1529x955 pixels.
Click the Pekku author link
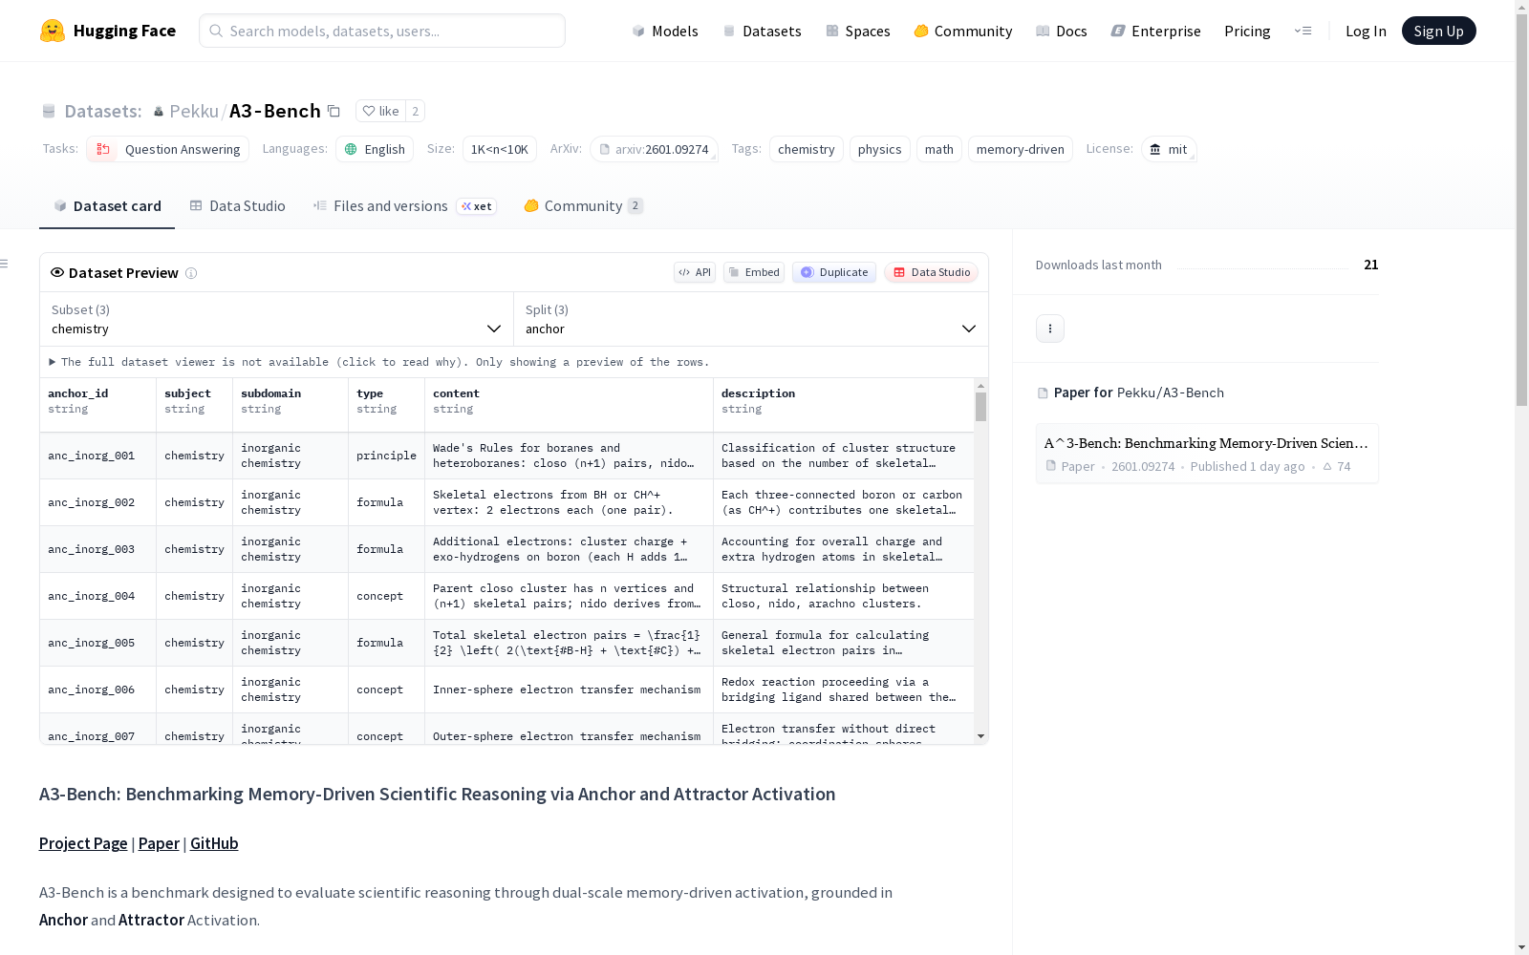(194, 111)
